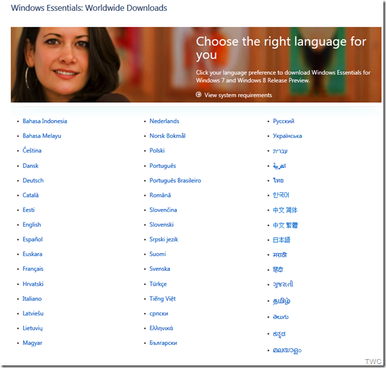Image resolution: width=386 pixels, height=368 pixels.
Task: Choose Bahasa Indonesia language download
Action: (x=45, y=121)
